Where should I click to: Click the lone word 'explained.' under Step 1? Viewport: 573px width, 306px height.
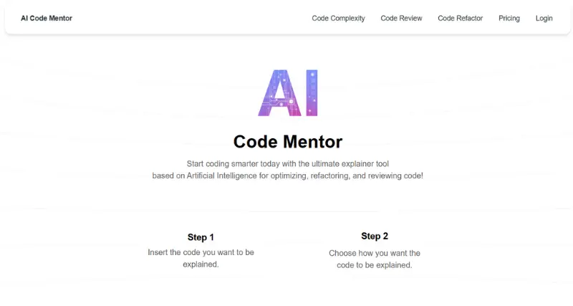[x=201, y=264]
